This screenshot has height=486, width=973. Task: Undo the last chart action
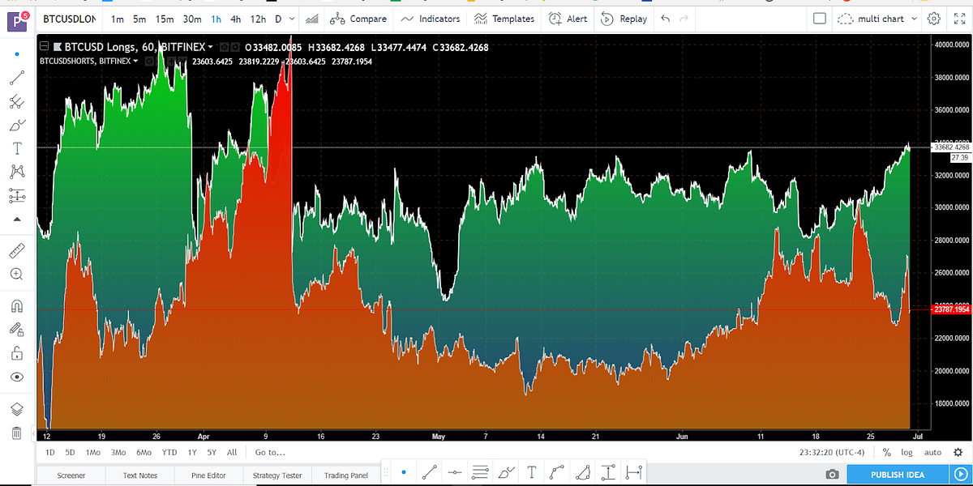666,19
